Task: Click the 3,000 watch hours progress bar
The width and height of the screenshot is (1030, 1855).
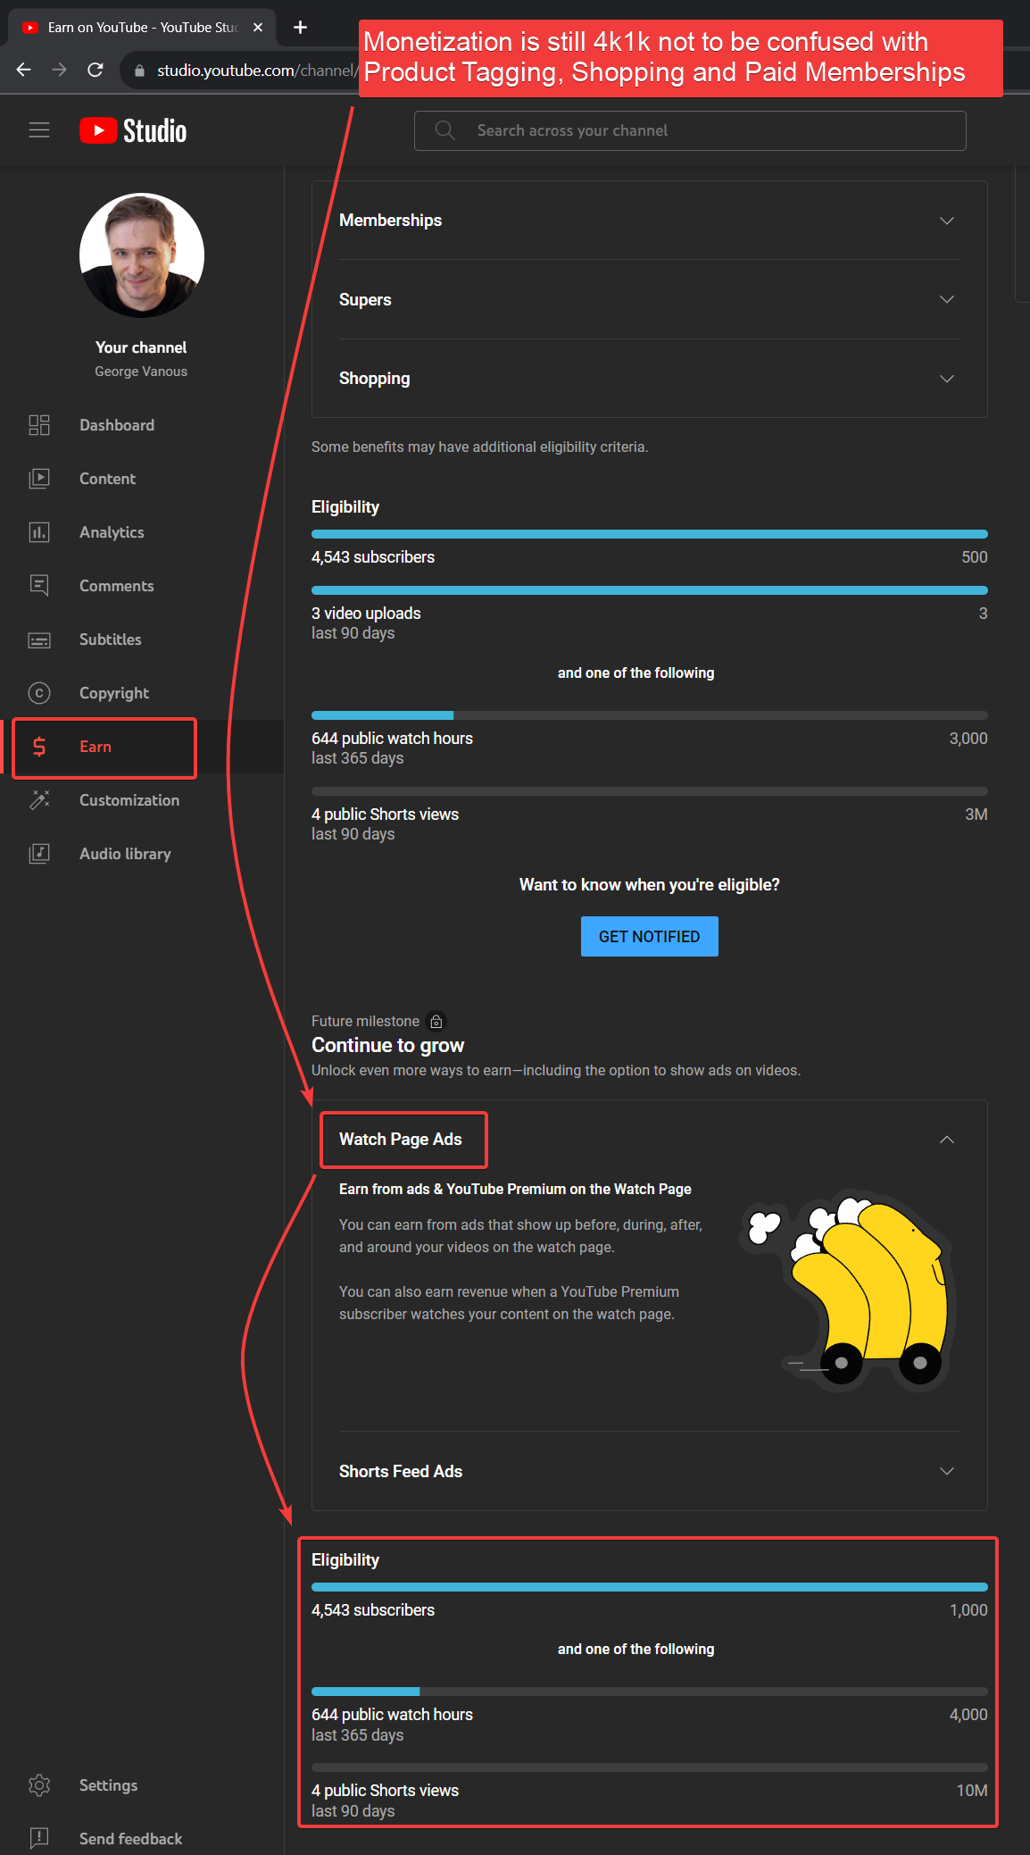Action: tap(649, 715)
